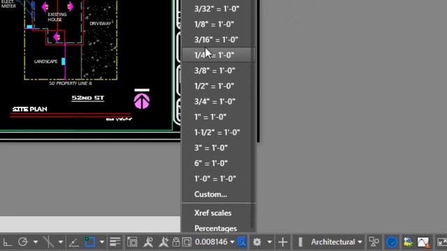Viewport: 447px width, 251px height.
Task: Click Maximize Viewport icon
Action: 132,242
